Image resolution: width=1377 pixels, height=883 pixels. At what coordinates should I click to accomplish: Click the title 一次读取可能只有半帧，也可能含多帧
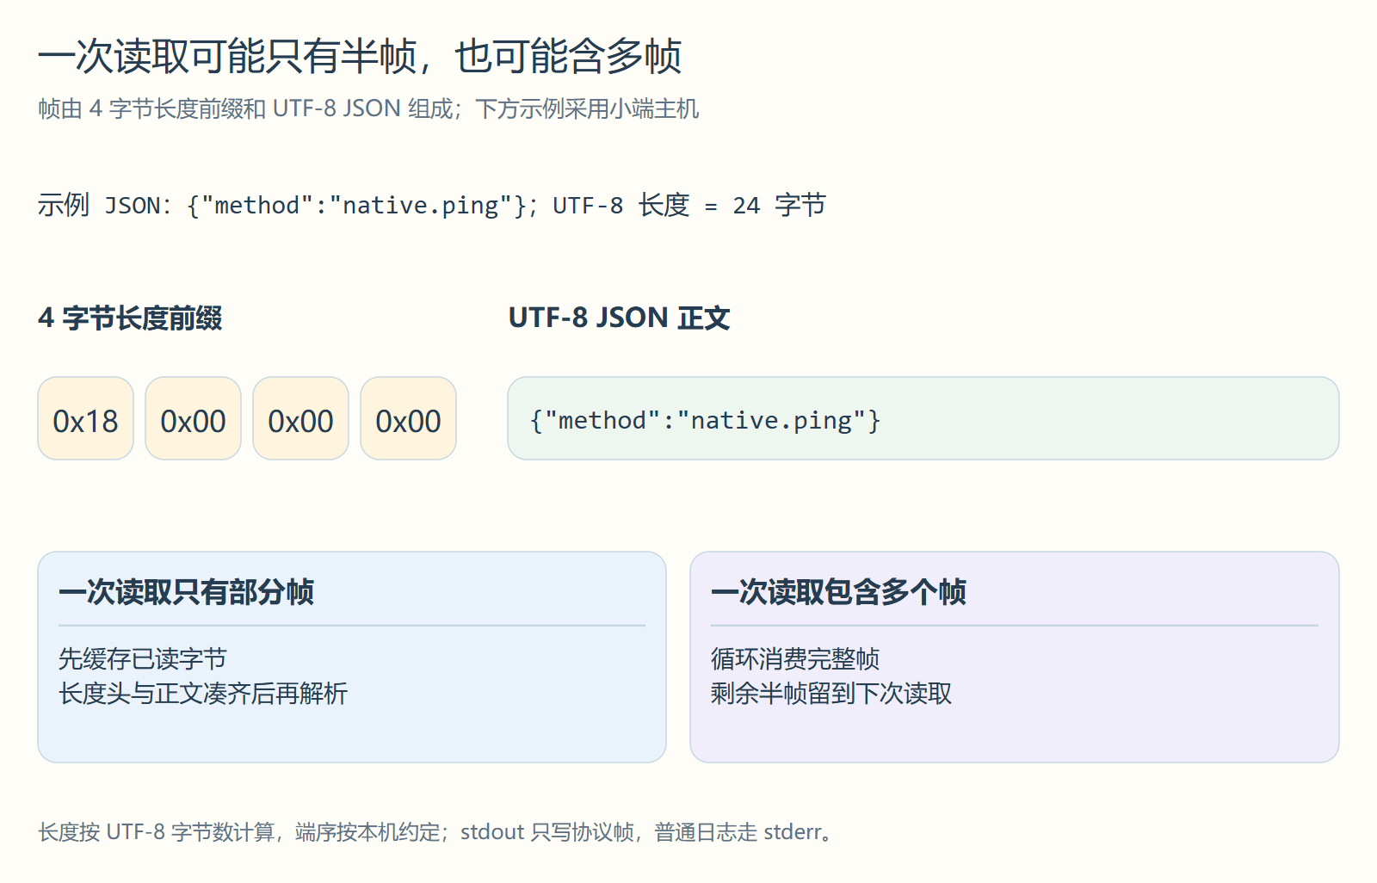(x=360, y=57)
